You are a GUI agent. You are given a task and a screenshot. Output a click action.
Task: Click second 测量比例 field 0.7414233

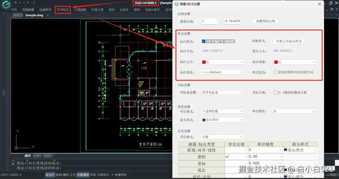tap(233, 21)
